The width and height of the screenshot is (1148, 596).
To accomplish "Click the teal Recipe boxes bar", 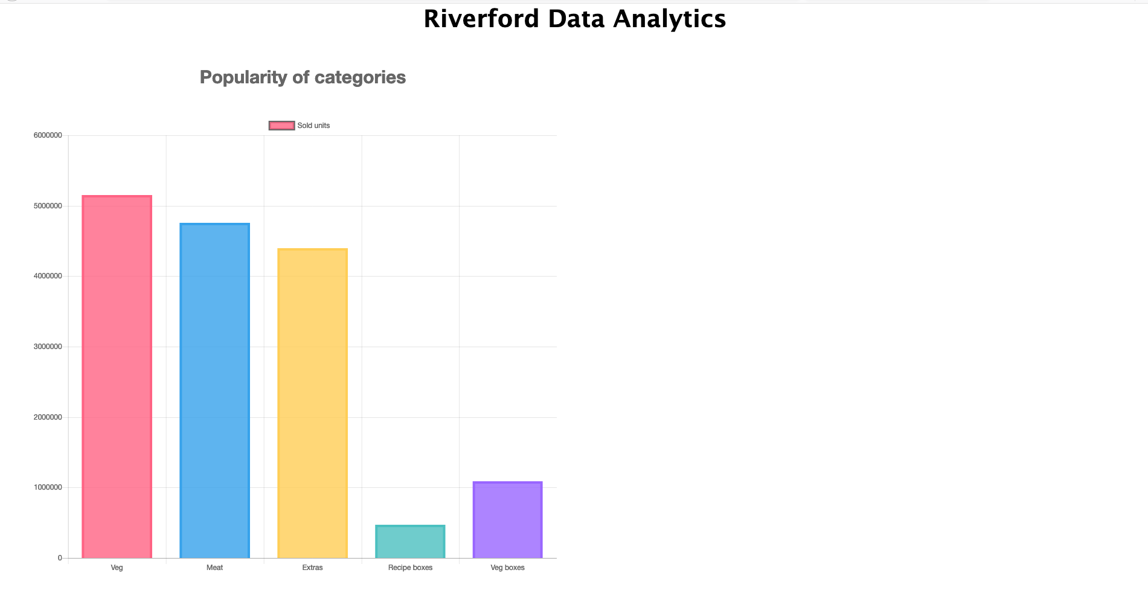I will point(410,542).
